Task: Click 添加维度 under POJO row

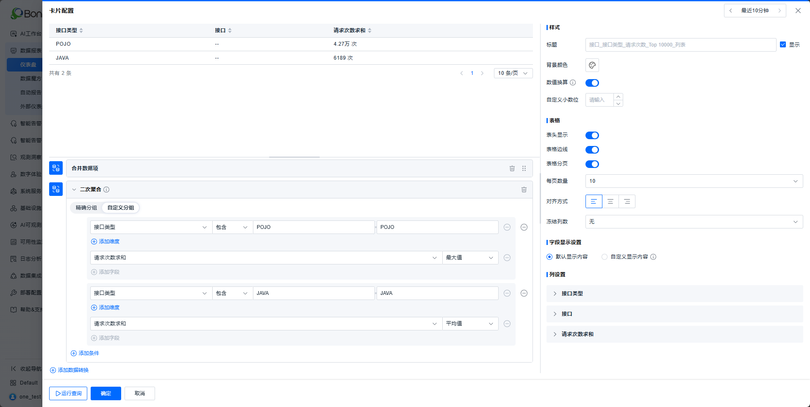Action: click(105, 242)
